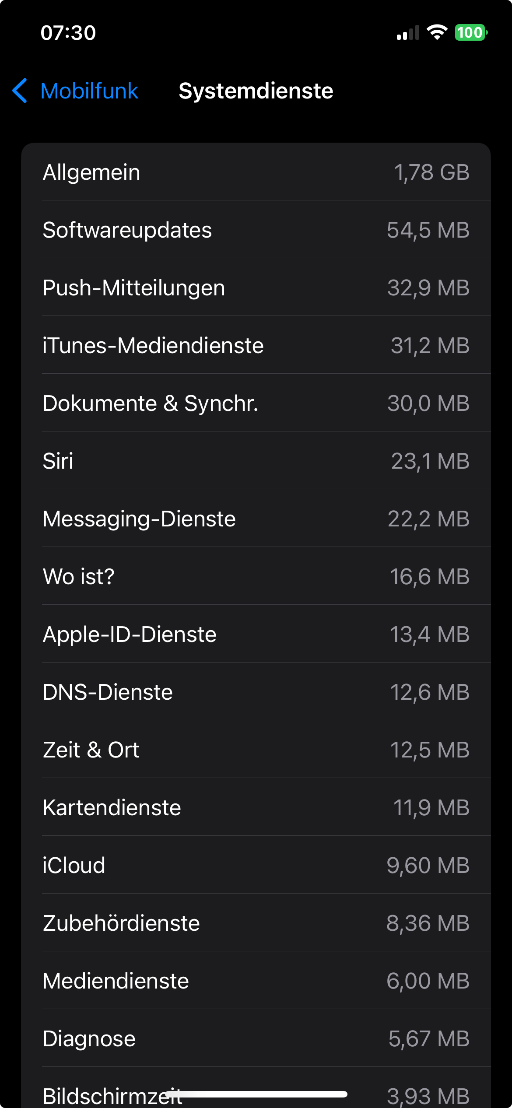Screen dimensions: 512x1108
Task: Tap the Systemdienste page title
Action: coord(256,91)
